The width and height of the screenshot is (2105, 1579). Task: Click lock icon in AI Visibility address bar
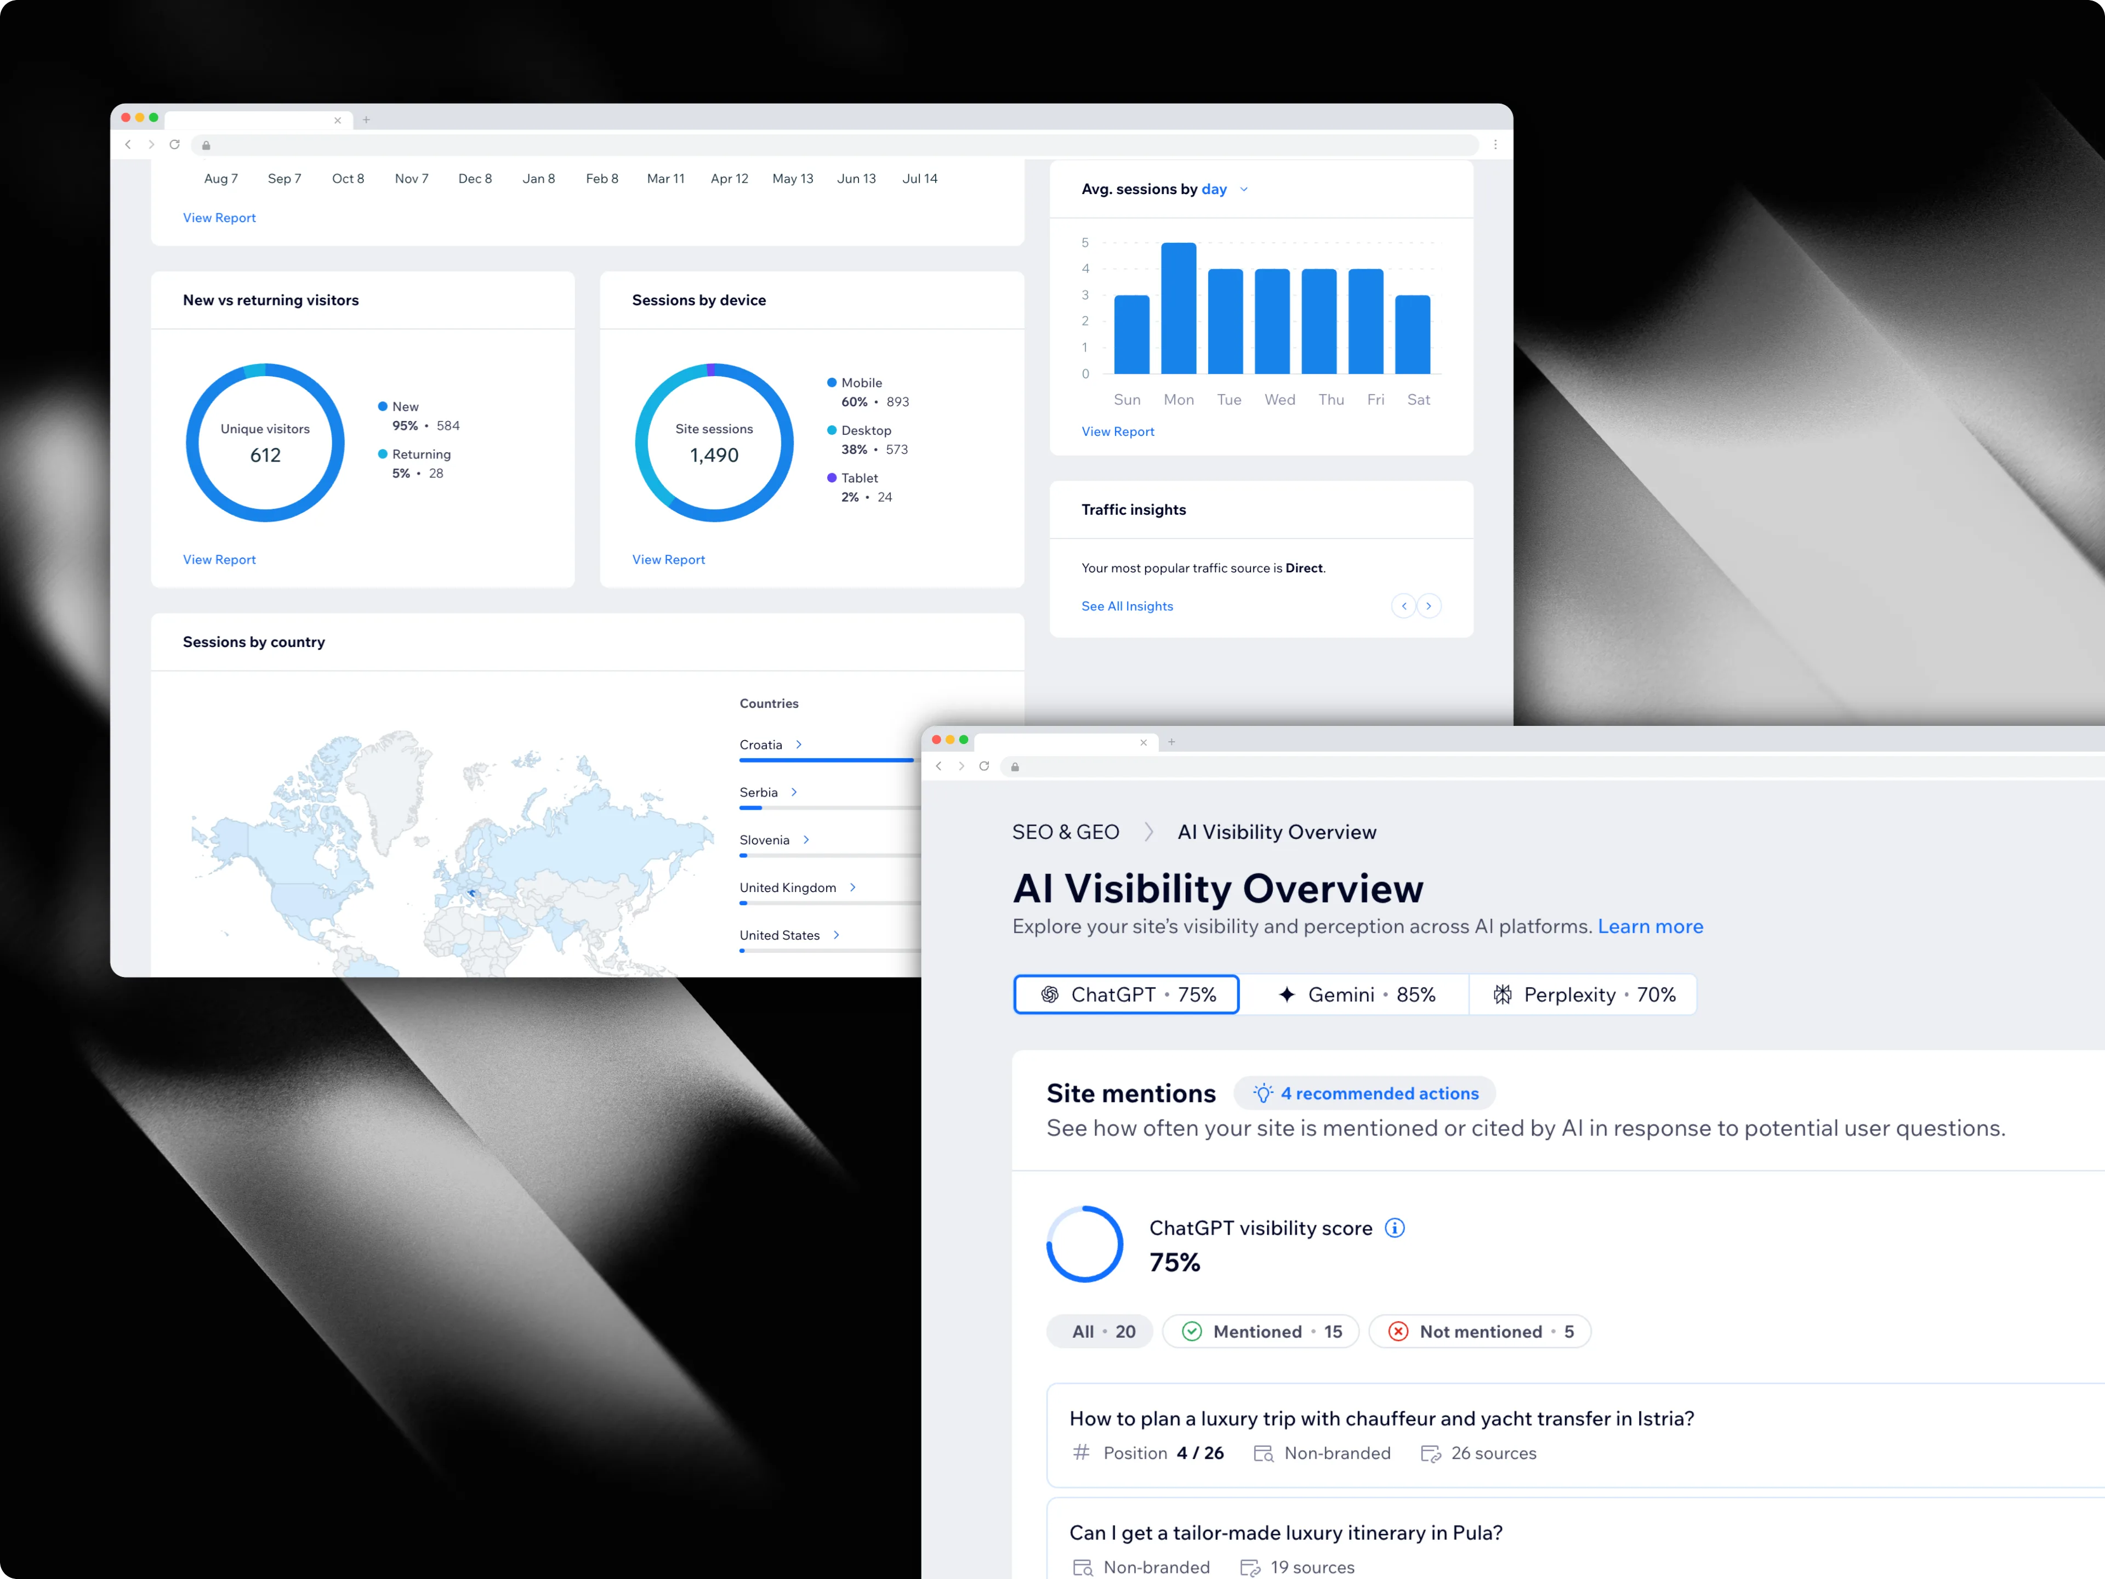pyautogui.click(x=1015, y=767)
